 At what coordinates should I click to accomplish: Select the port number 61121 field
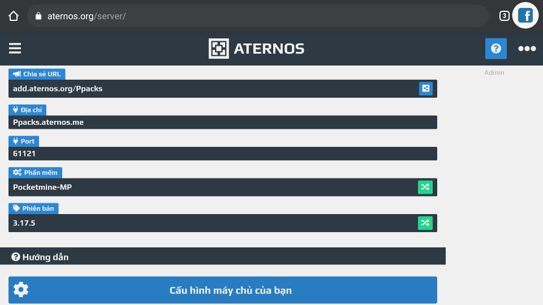[x=223, y=154]
